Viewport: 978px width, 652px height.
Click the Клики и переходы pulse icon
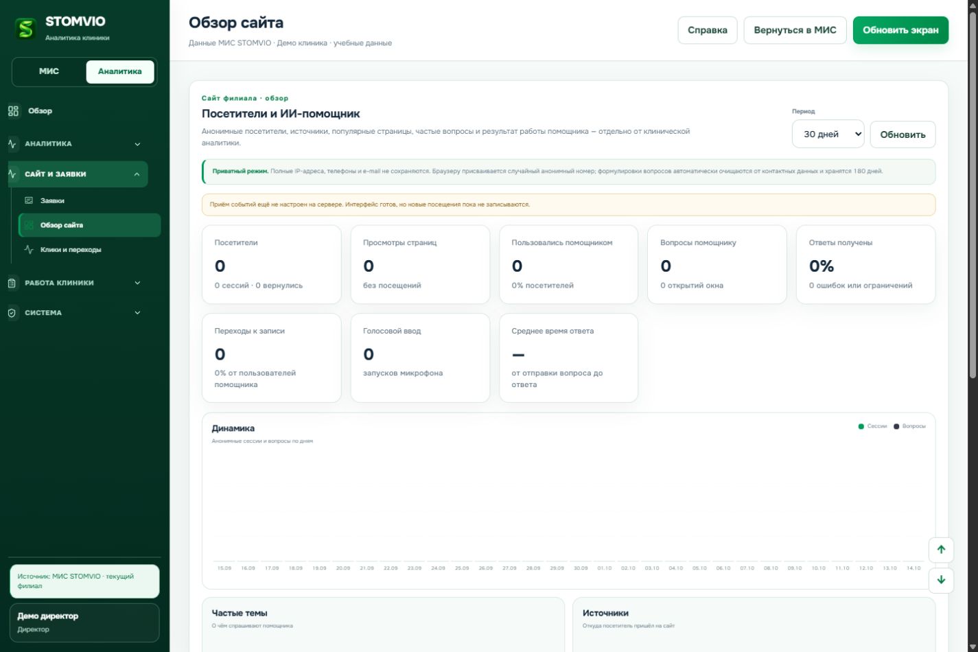pyautogui.click(x=29, y=250)
